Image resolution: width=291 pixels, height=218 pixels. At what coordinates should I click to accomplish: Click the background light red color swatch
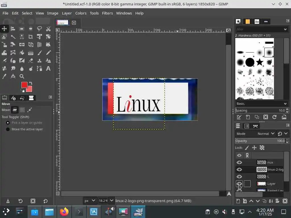click(x=30, y=89)
